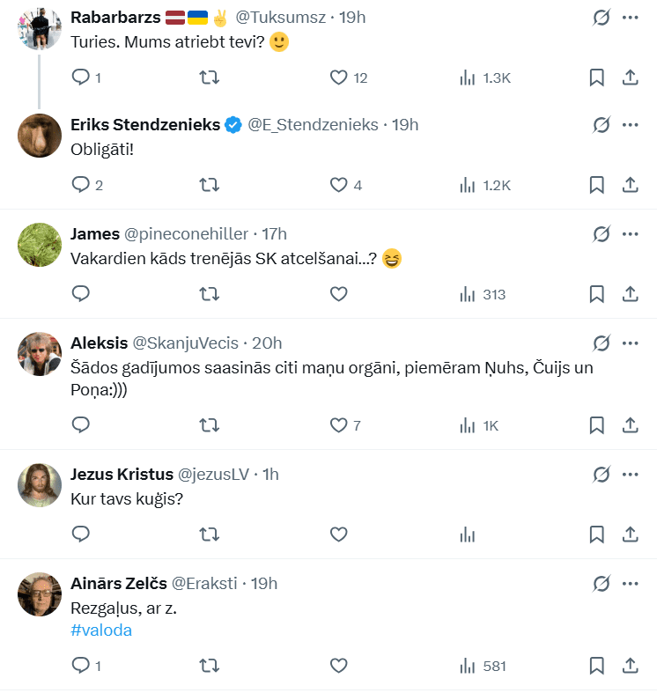Bookmark Eriks Stendzenieks's tweet
This screenshot has width=657, height=693.
[596, 185]
